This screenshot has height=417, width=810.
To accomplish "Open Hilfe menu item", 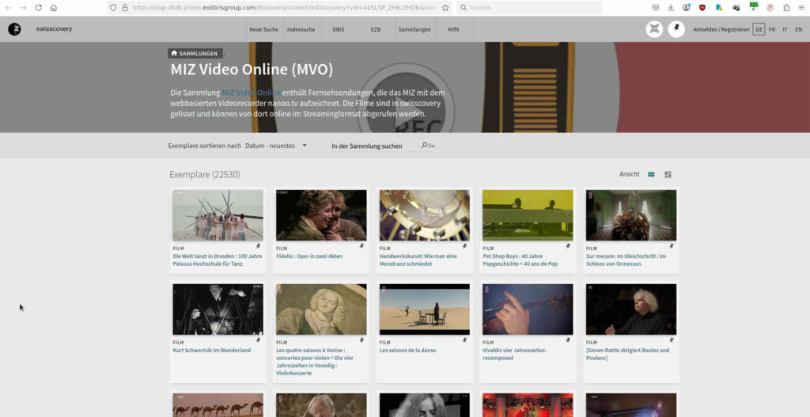I will point(453,29).
